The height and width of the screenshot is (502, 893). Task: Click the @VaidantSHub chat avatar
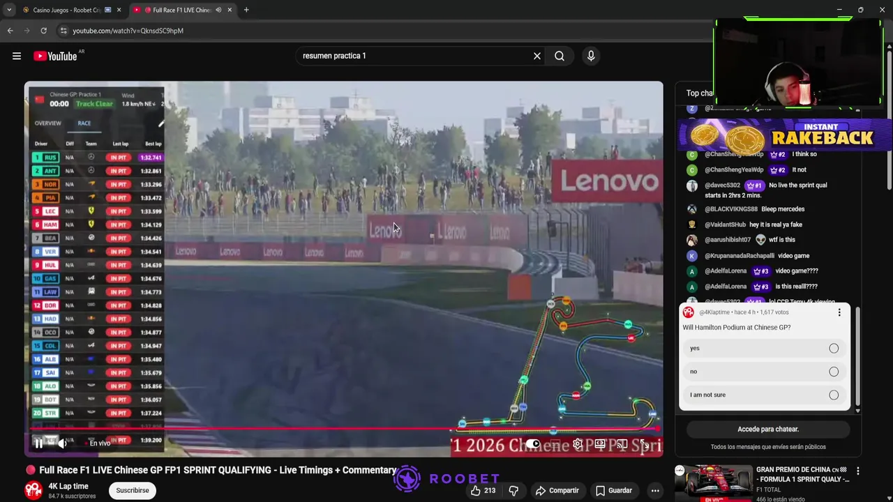pos(692,225)
